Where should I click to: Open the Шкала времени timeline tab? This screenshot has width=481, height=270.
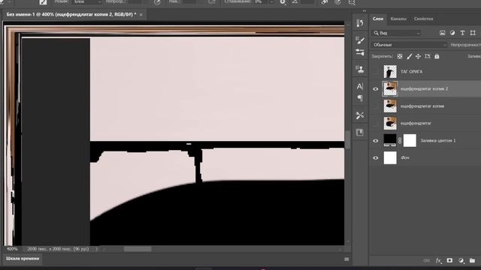[23, 259]
